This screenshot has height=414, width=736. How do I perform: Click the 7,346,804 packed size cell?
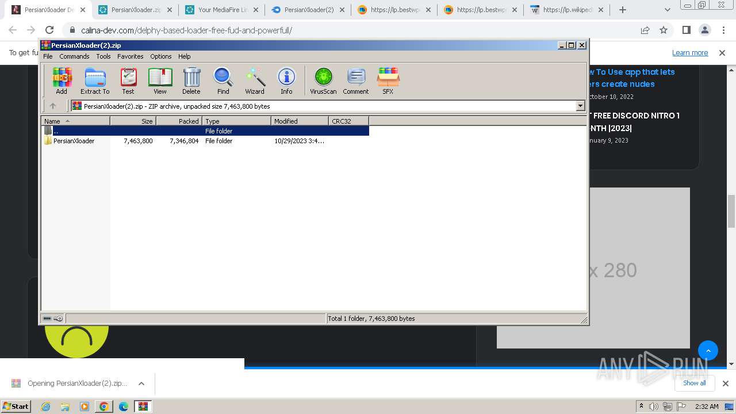[184, 141]
